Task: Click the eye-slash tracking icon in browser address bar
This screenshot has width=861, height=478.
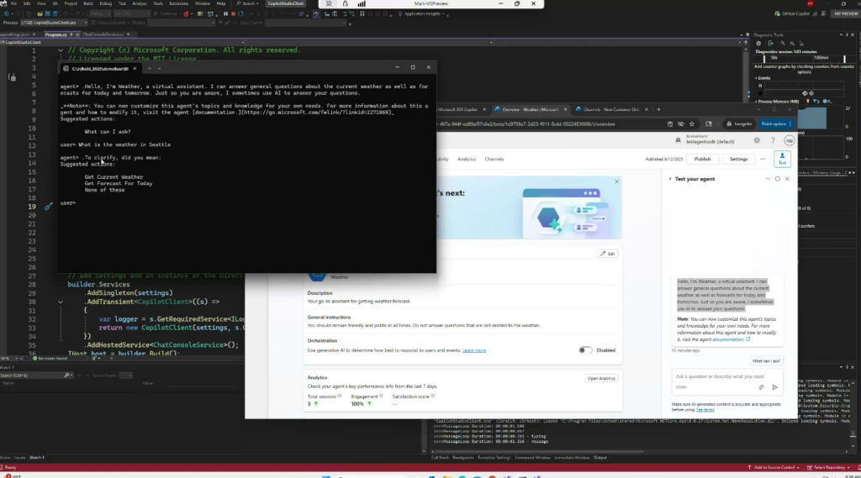Action: [681, 124]
